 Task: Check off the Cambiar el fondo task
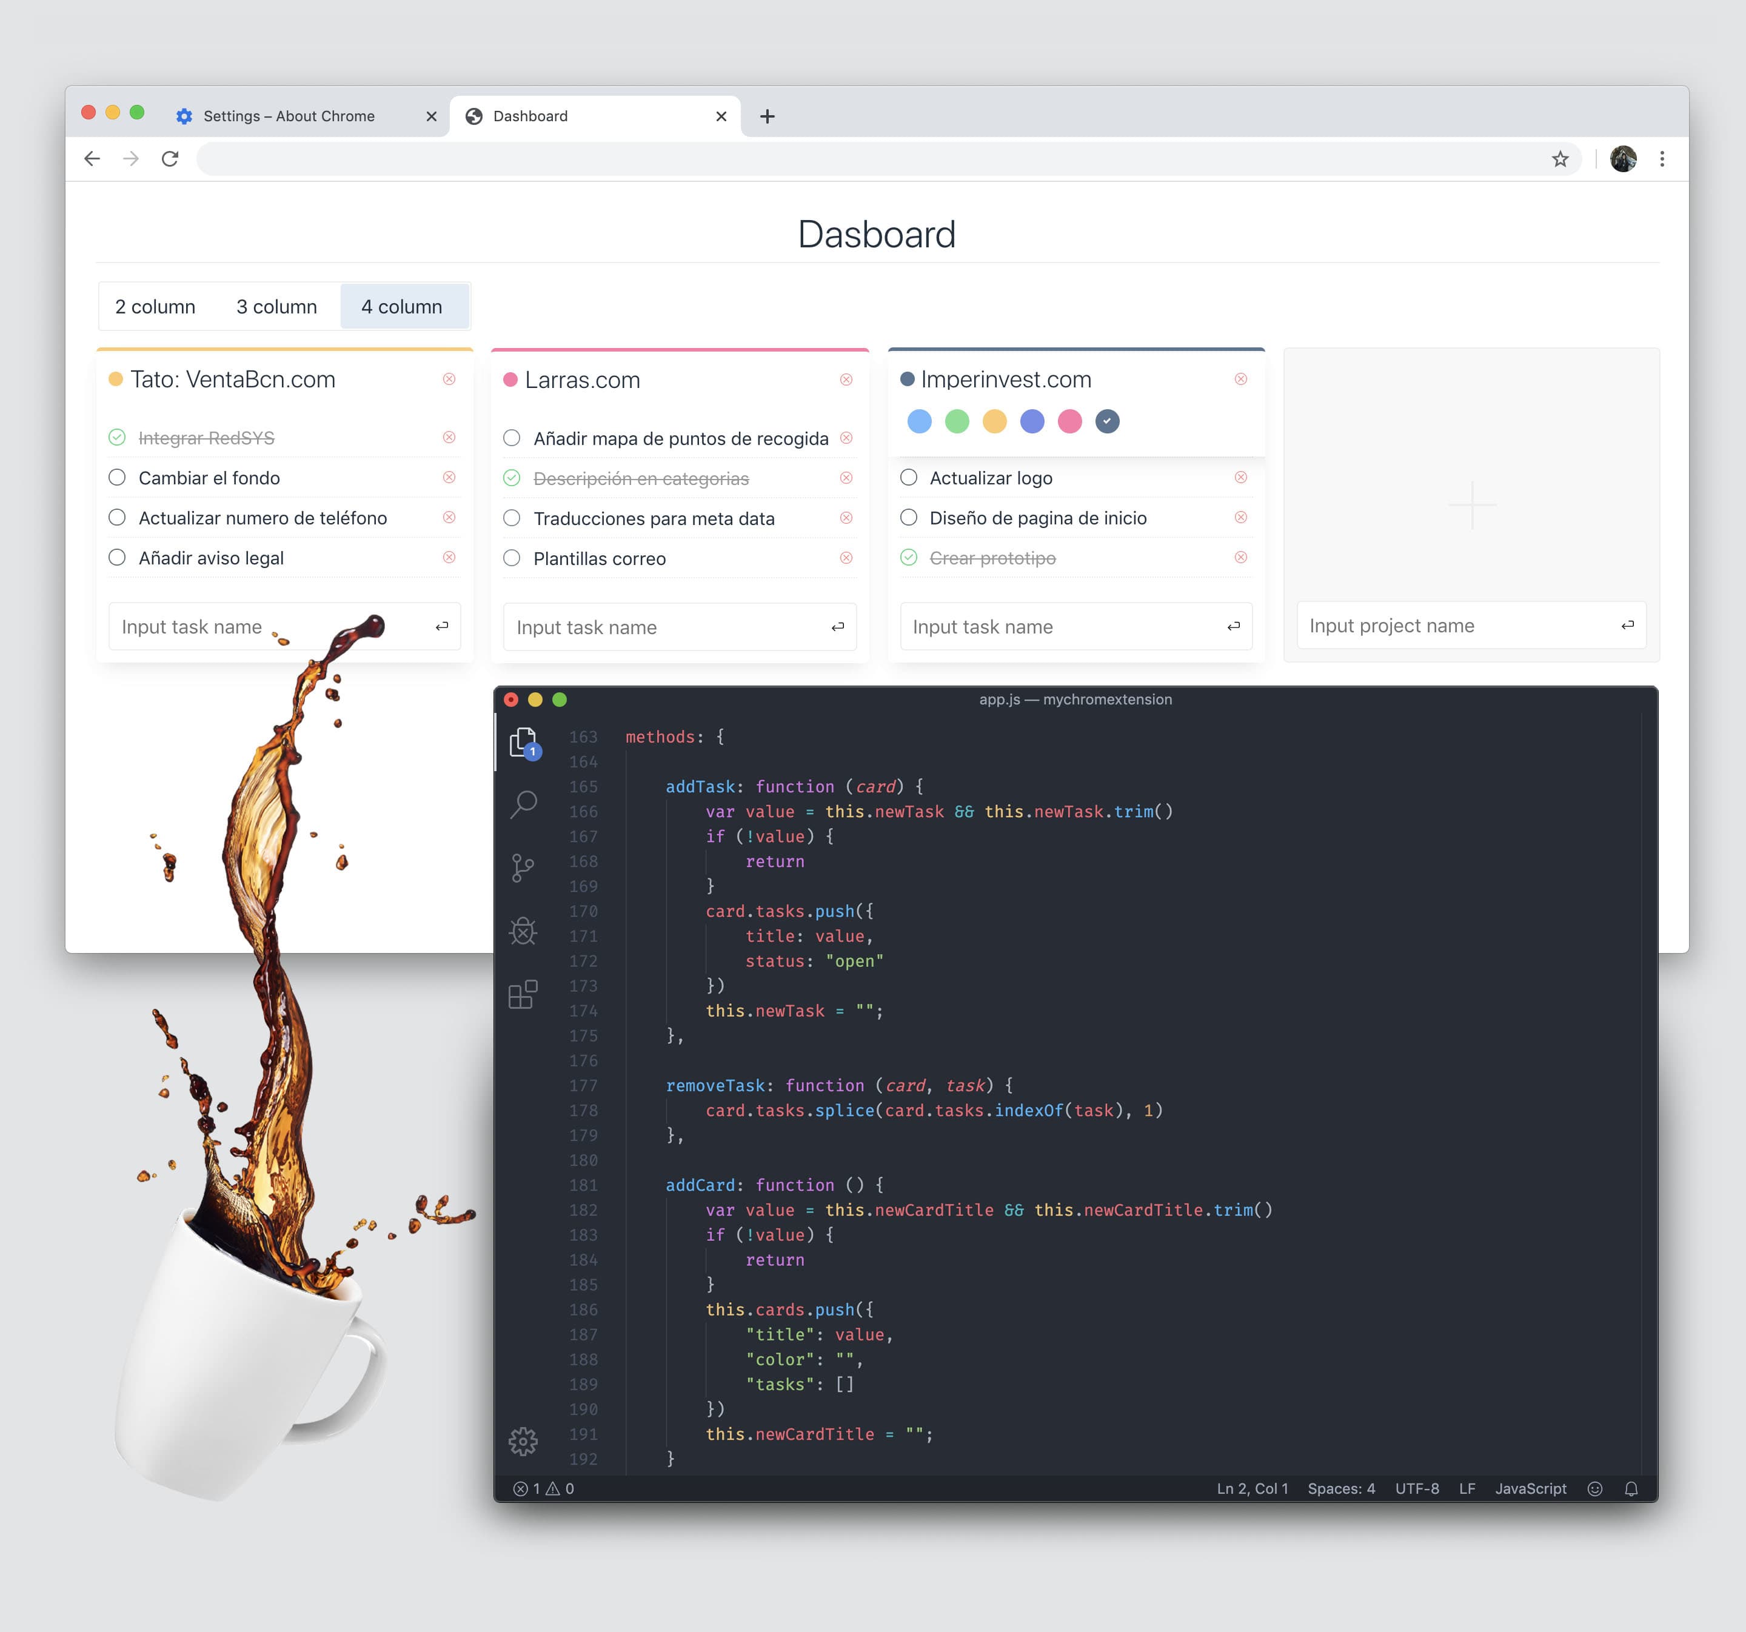click(x=118, y=477)
